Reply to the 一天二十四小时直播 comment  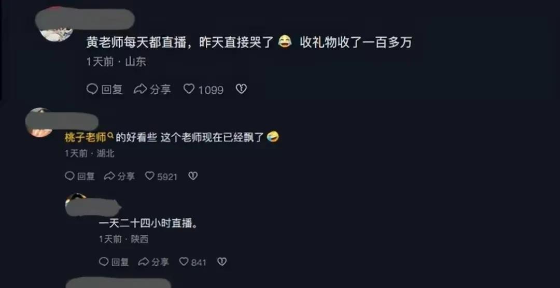pos(114,262)
